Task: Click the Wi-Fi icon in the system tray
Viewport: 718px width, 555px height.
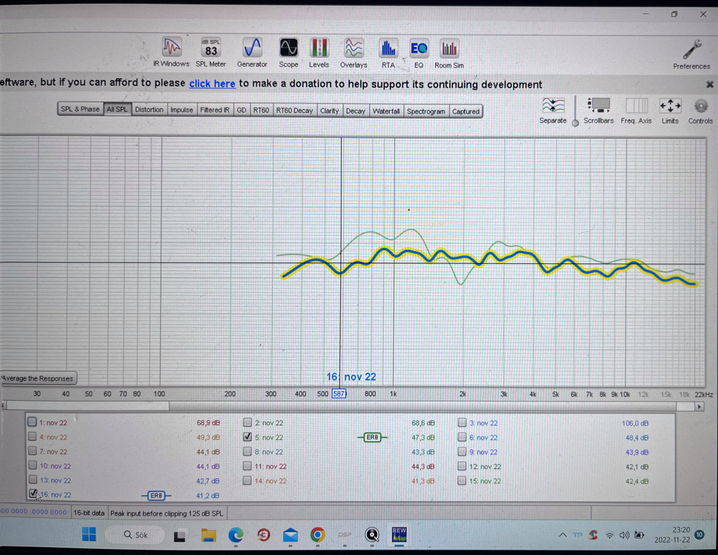Action: (x=609, y=535)
